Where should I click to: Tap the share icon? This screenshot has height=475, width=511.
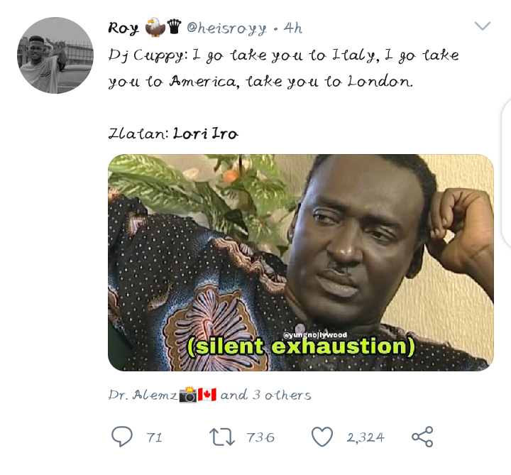click(x=422, y=437)
